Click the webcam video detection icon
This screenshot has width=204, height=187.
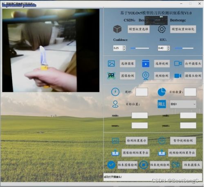tap(146, 76)
